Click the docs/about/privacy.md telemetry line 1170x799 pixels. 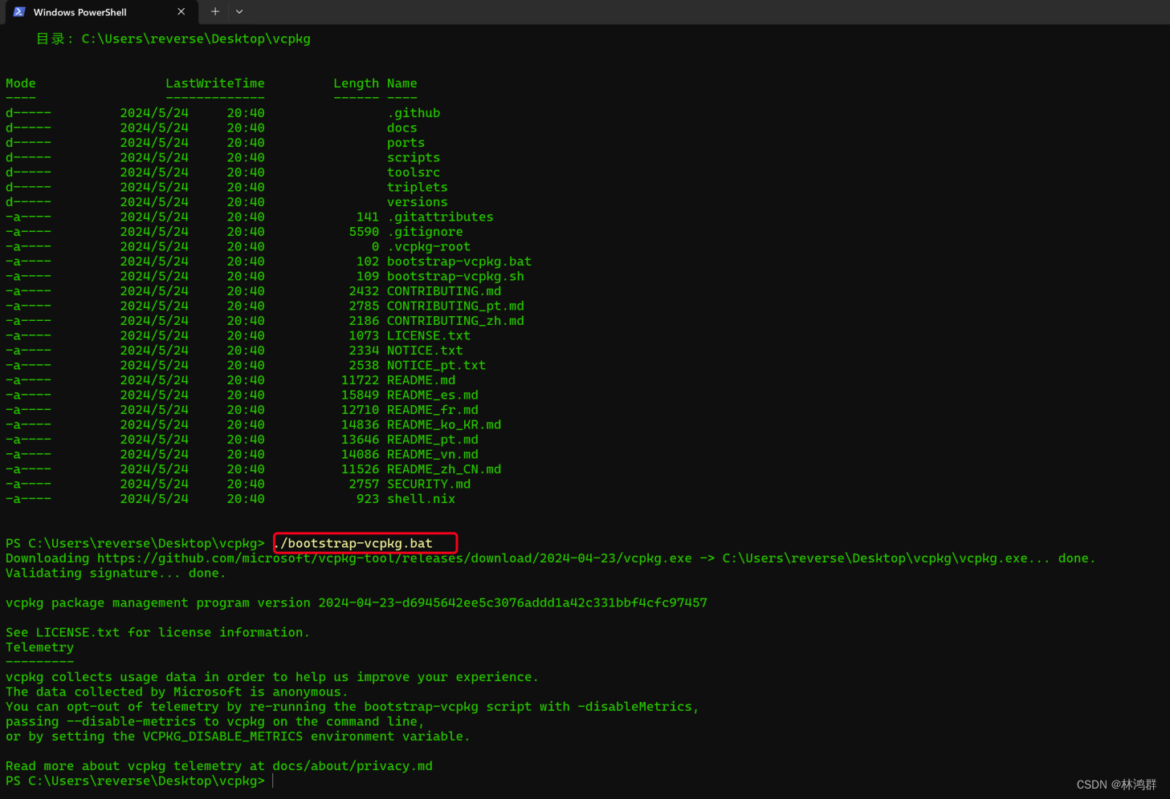click(x=219, y=766)
